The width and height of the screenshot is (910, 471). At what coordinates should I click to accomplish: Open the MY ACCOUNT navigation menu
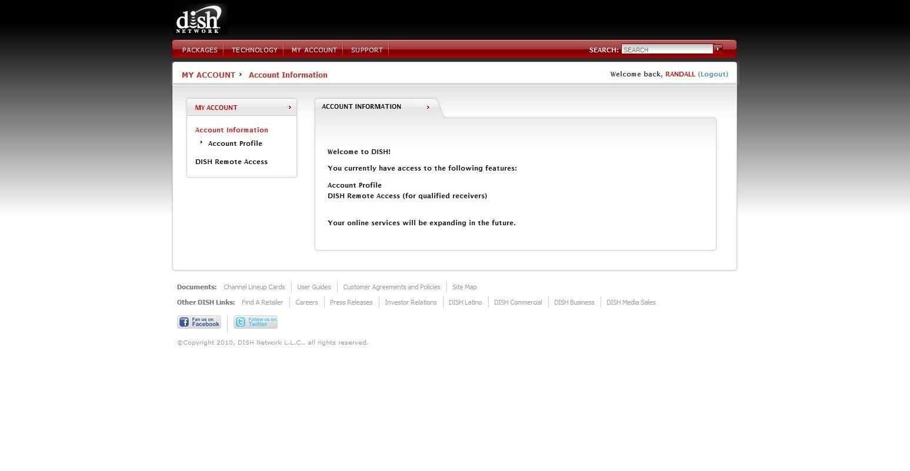coord(314,50)
